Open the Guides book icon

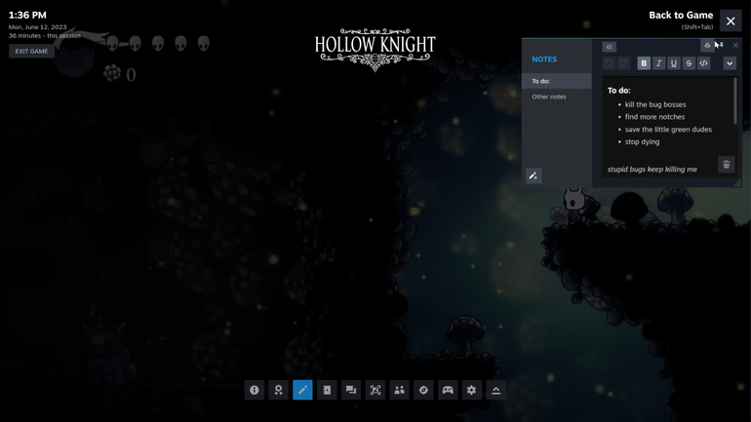click(x=327, y=390)
